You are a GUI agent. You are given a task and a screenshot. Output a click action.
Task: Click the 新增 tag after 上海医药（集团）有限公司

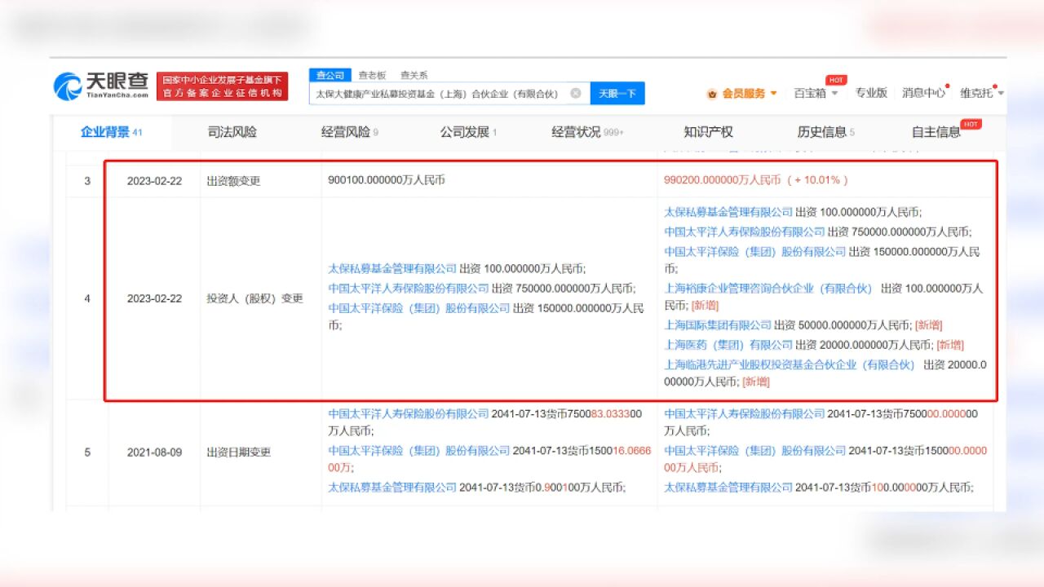point(949,345)
